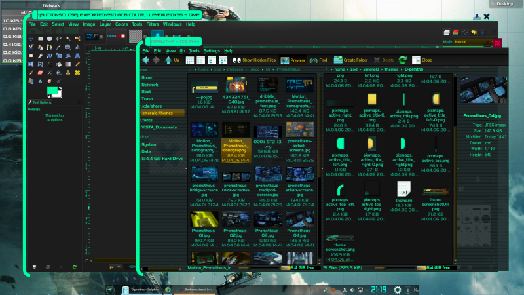
Task: Select the Eraser tool in GIMP
Action: click(x=41, y=73)
